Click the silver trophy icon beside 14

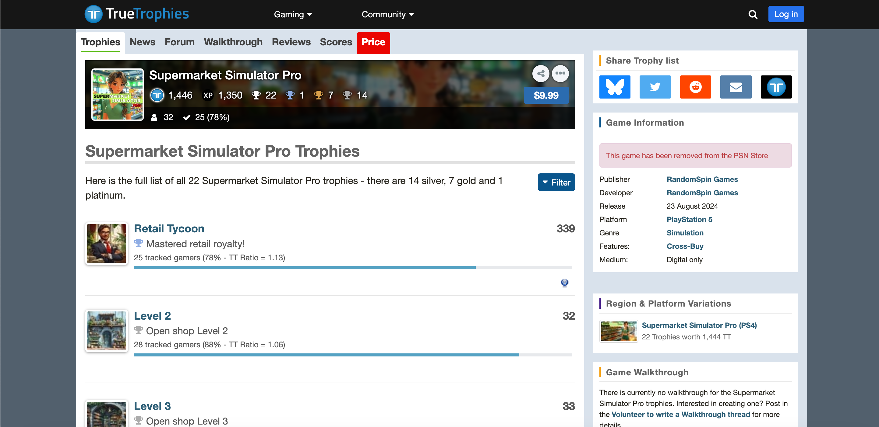point(347,95)
